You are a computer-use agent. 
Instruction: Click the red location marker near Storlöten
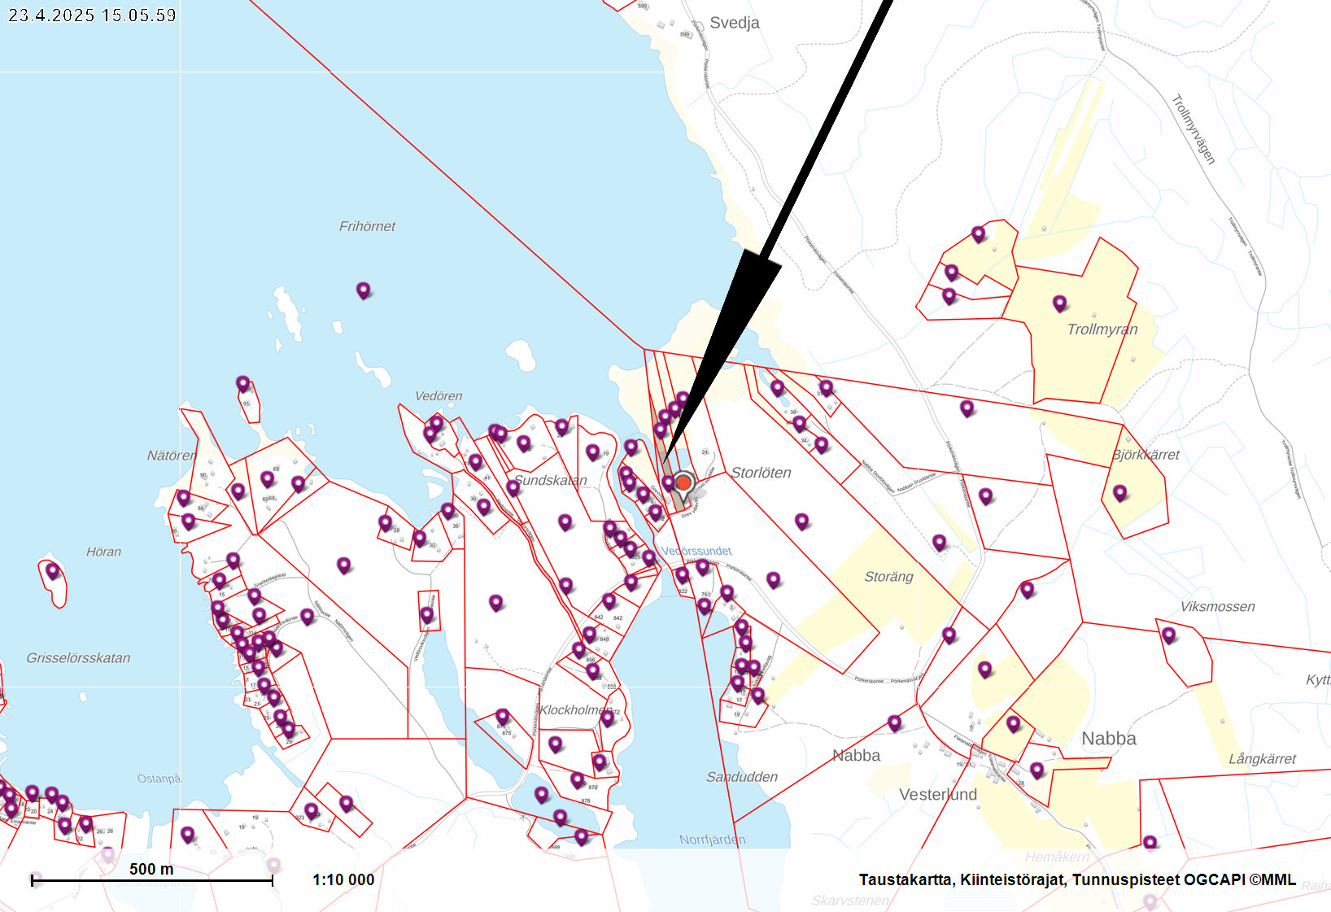683,483
